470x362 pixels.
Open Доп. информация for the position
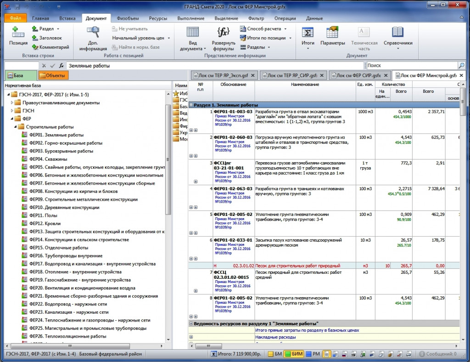(93, 39)
